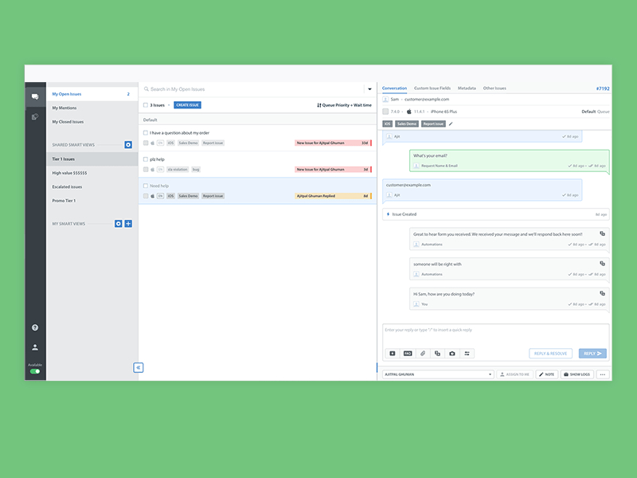This screenshot has height=478, width=637.
Task: Open My Smart Views settings gear
Action: 118,224
